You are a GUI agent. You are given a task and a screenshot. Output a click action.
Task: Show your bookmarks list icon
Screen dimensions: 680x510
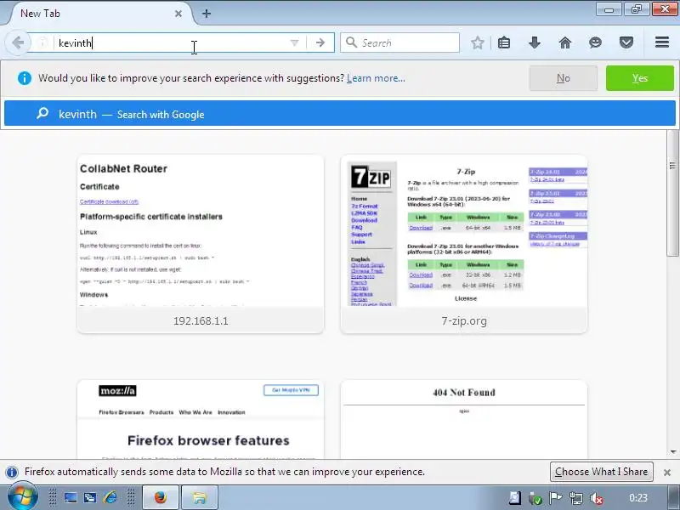(504, 42)
